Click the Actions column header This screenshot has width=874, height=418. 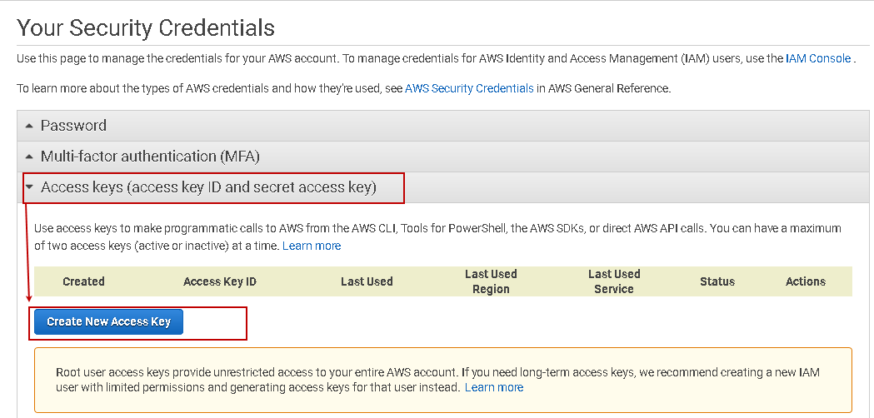click(806, 281)
